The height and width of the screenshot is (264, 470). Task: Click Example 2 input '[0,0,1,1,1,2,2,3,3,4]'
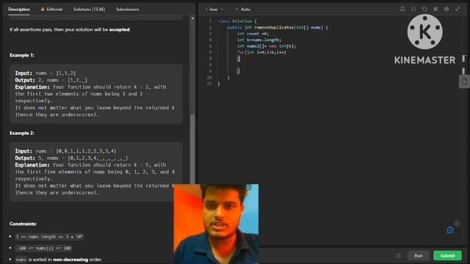click(87, 151)
